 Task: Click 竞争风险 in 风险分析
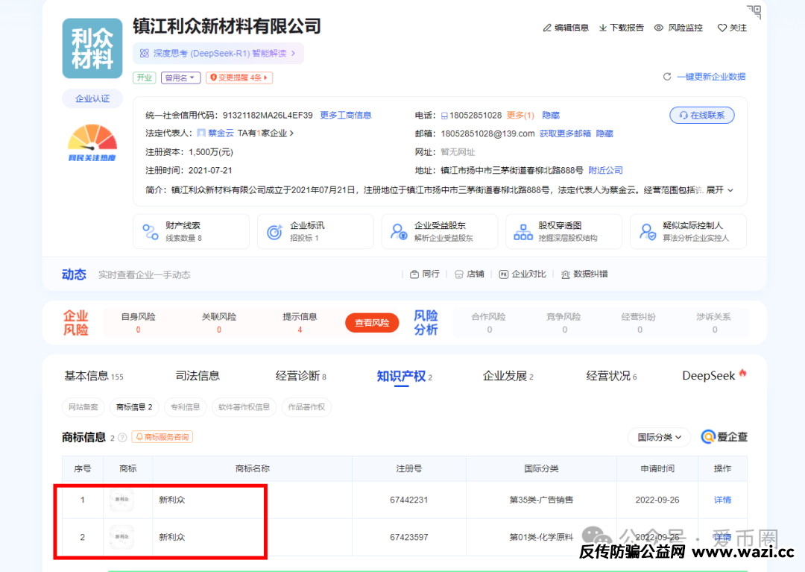pos(563,323)
